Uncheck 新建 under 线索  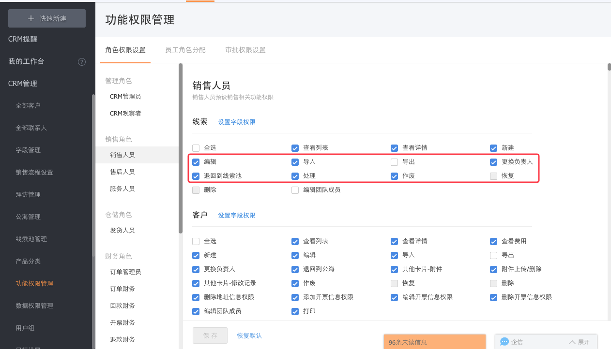[494, 148]
